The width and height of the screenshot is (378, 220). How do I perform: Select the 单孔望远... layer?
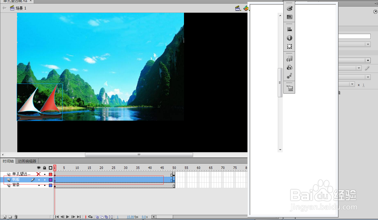[x=21, y=174]
